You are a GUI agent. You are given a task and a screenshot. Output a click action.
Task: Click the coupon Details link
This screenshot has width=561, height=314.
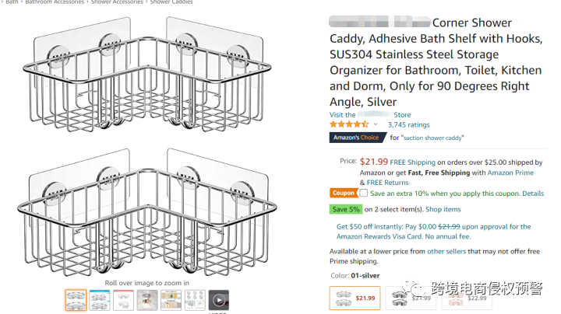533,194
